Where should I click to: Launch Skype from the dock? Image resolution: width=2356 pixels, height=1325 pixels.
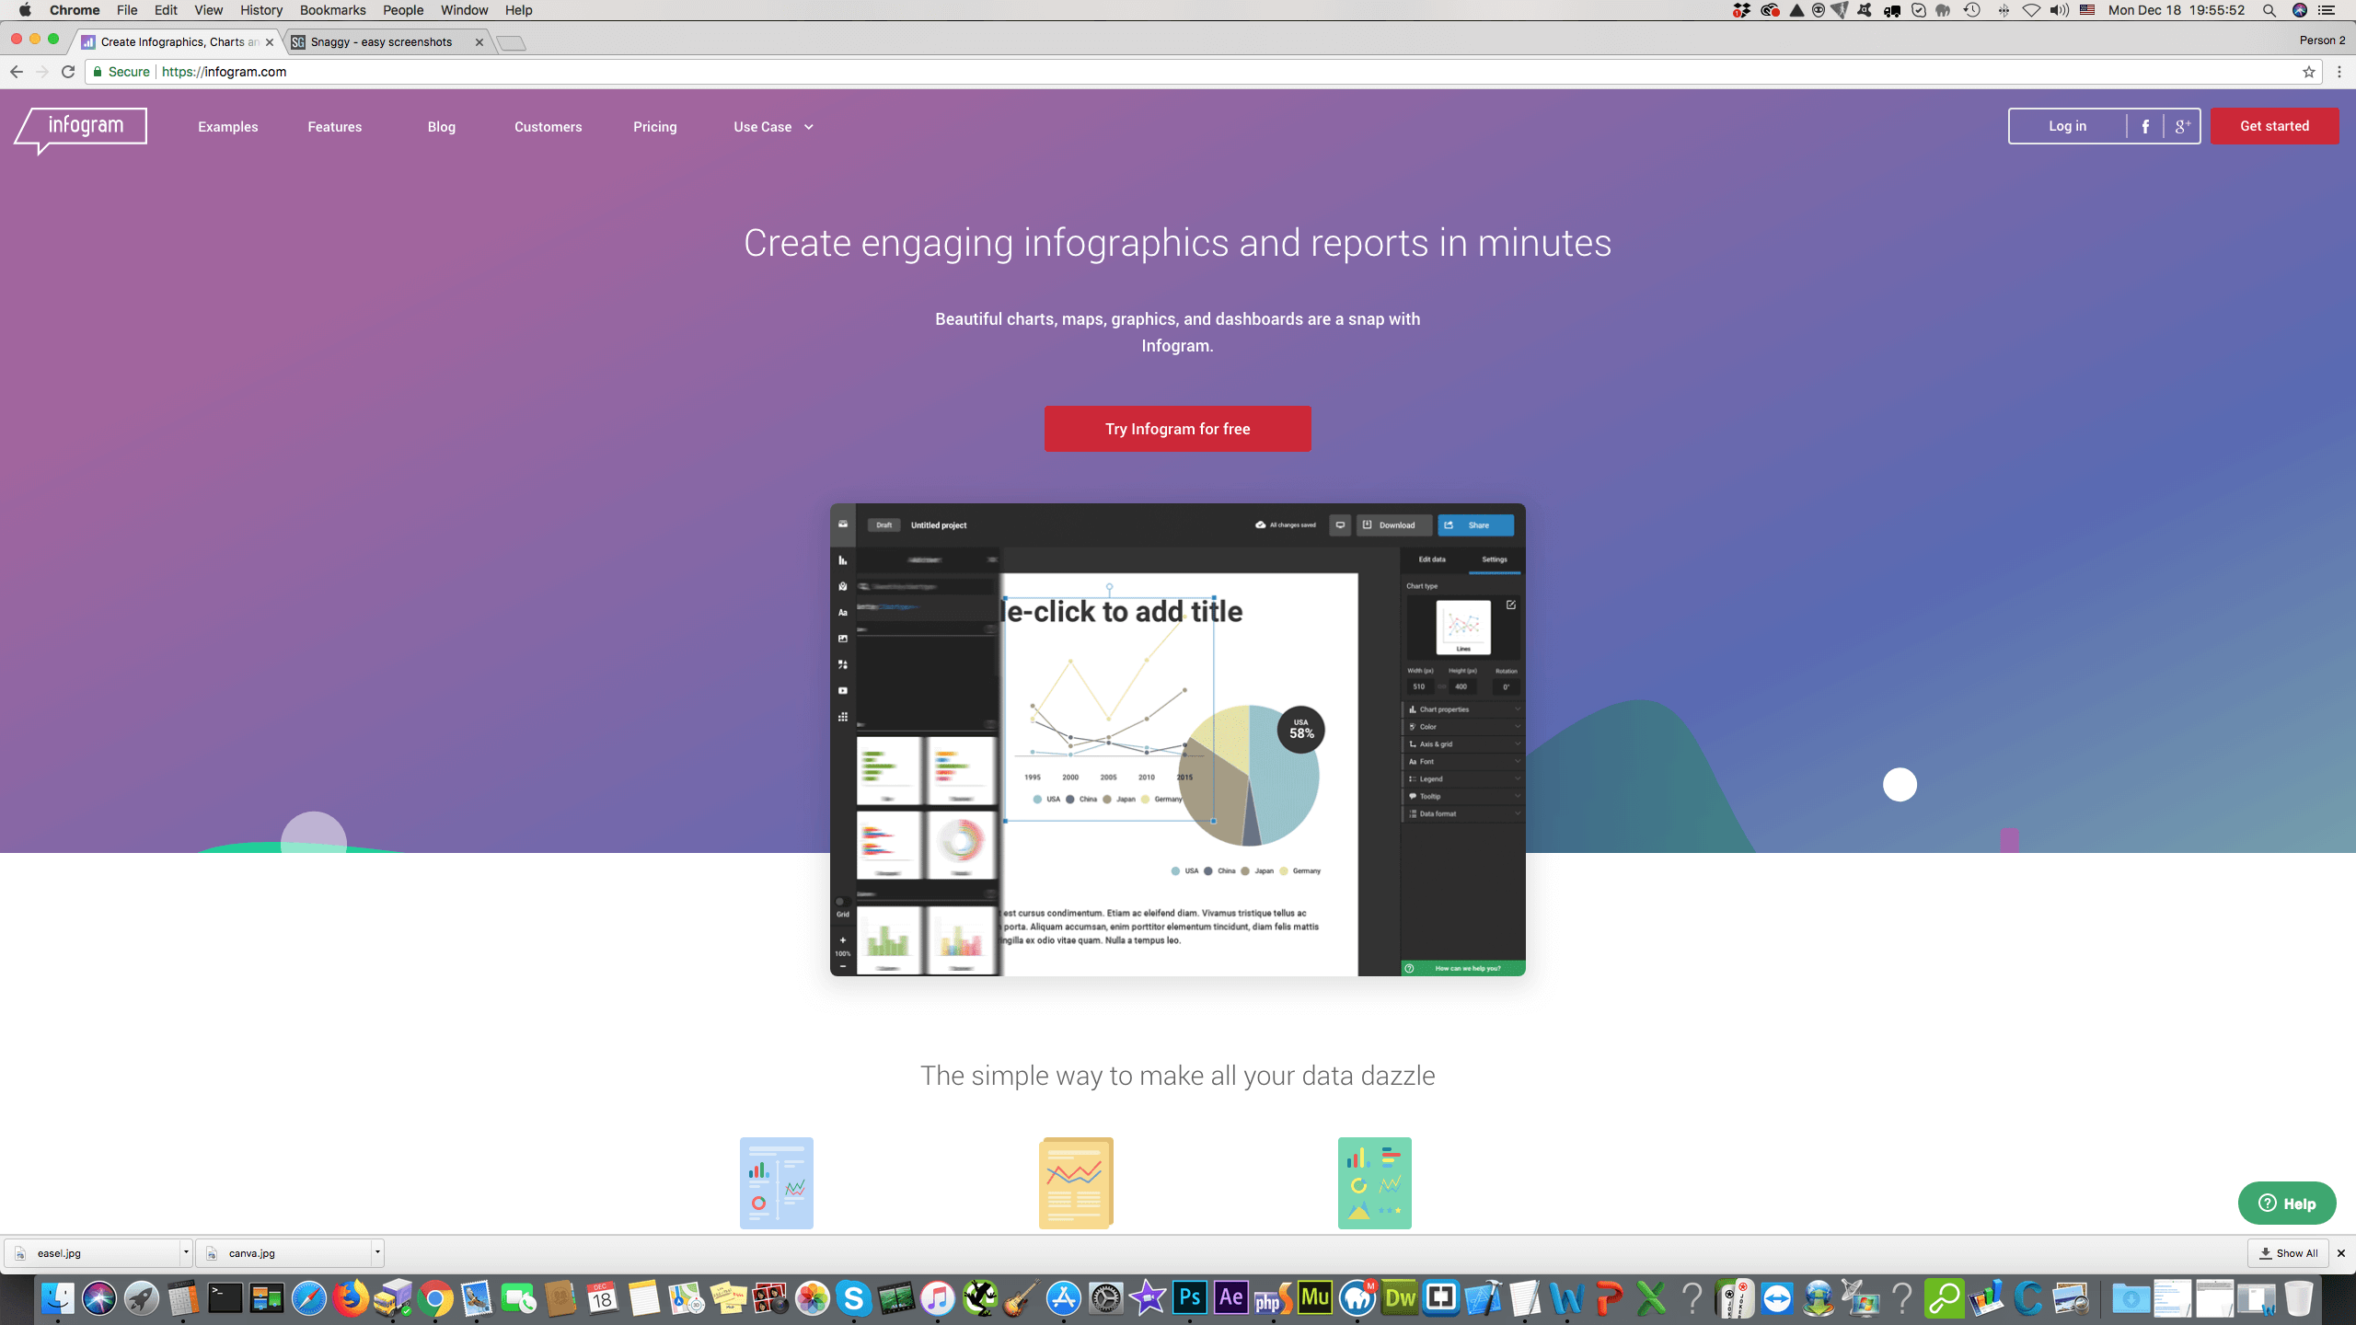click(853, 1298)
